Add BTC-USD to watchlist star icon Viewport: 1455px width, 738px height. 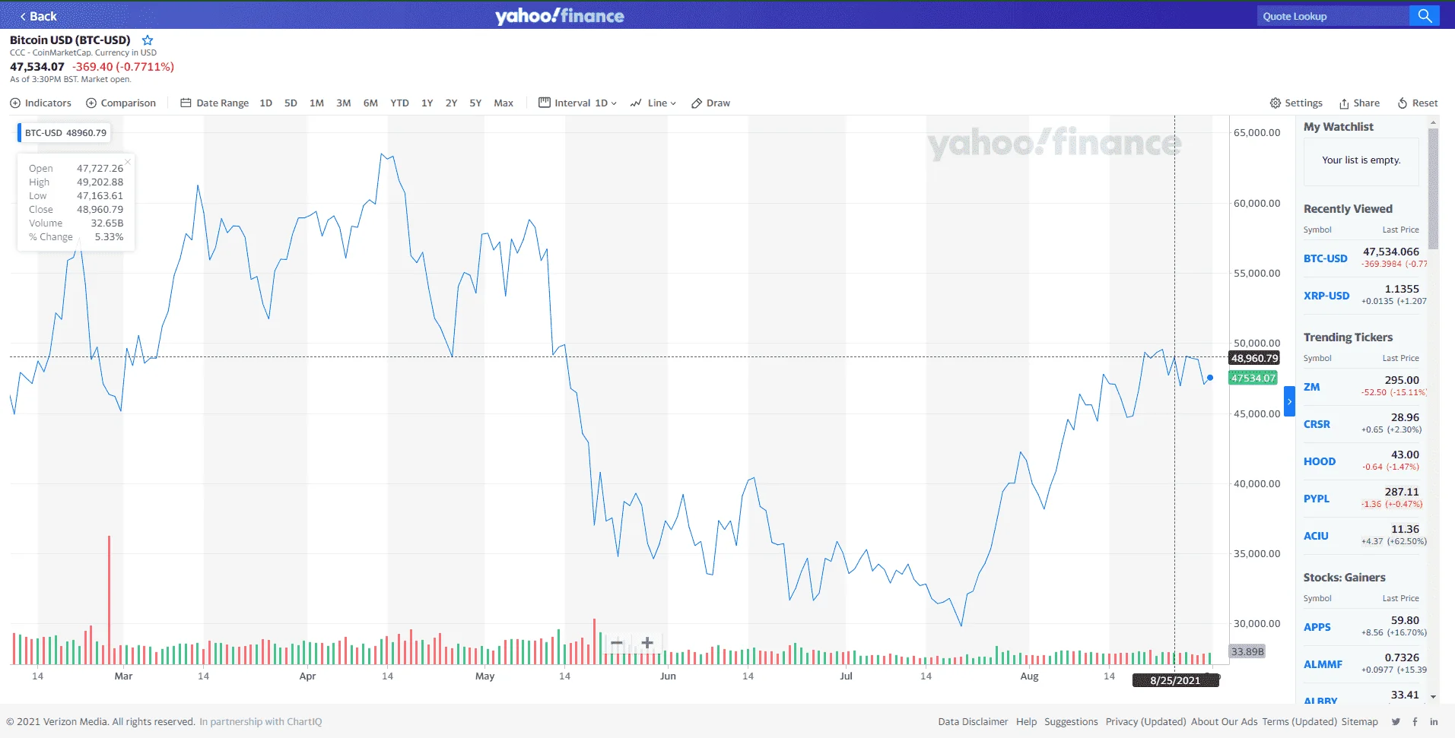pos(148,40)
